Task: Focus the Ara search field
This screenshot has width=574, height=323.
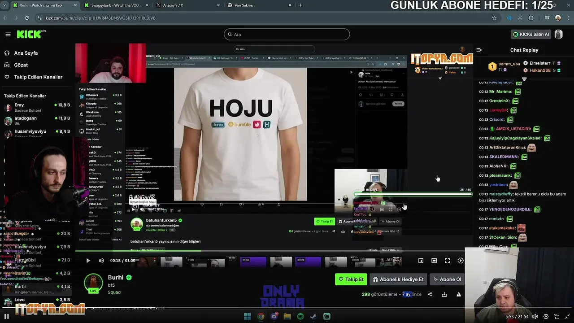Action: [x=287, y=35]
